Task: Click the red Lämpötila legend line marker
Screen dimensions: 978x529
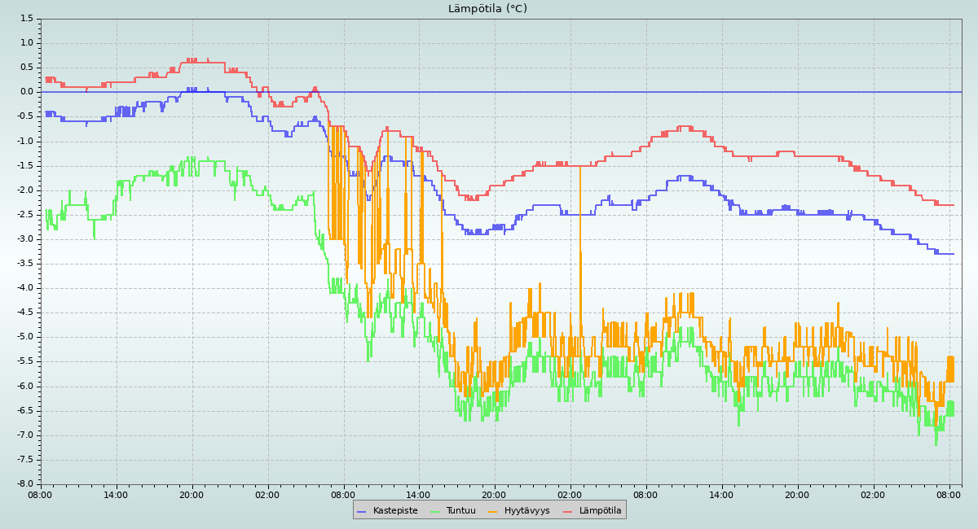Action: 568,511
